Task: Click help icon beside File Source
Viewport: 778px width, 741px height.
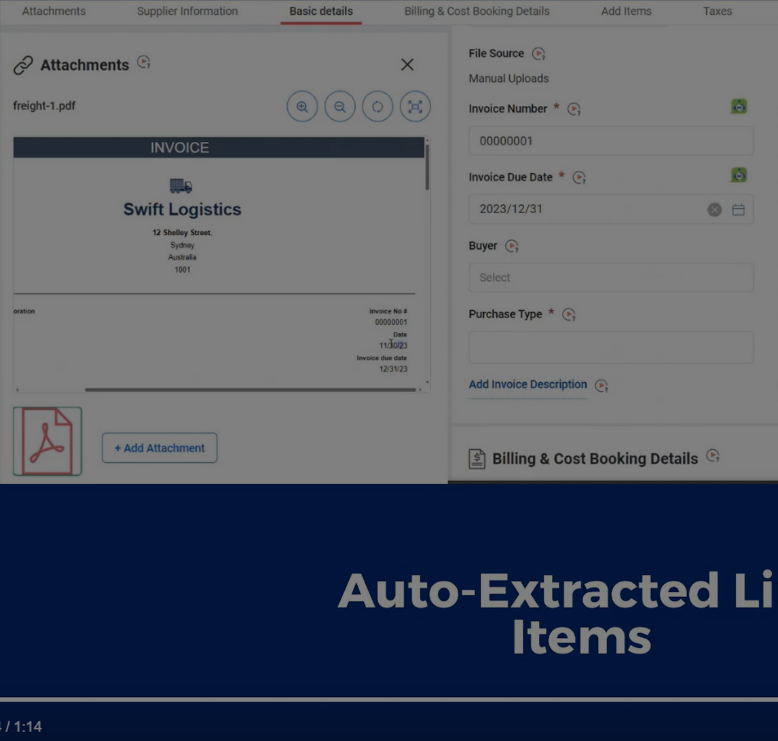Action: coord(539,54)
